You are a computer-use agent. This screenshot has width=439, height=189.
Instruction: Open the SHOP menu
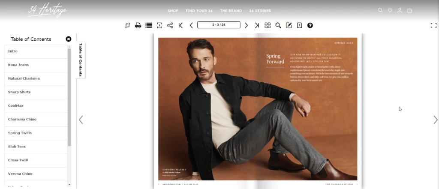tap(173, 11)
